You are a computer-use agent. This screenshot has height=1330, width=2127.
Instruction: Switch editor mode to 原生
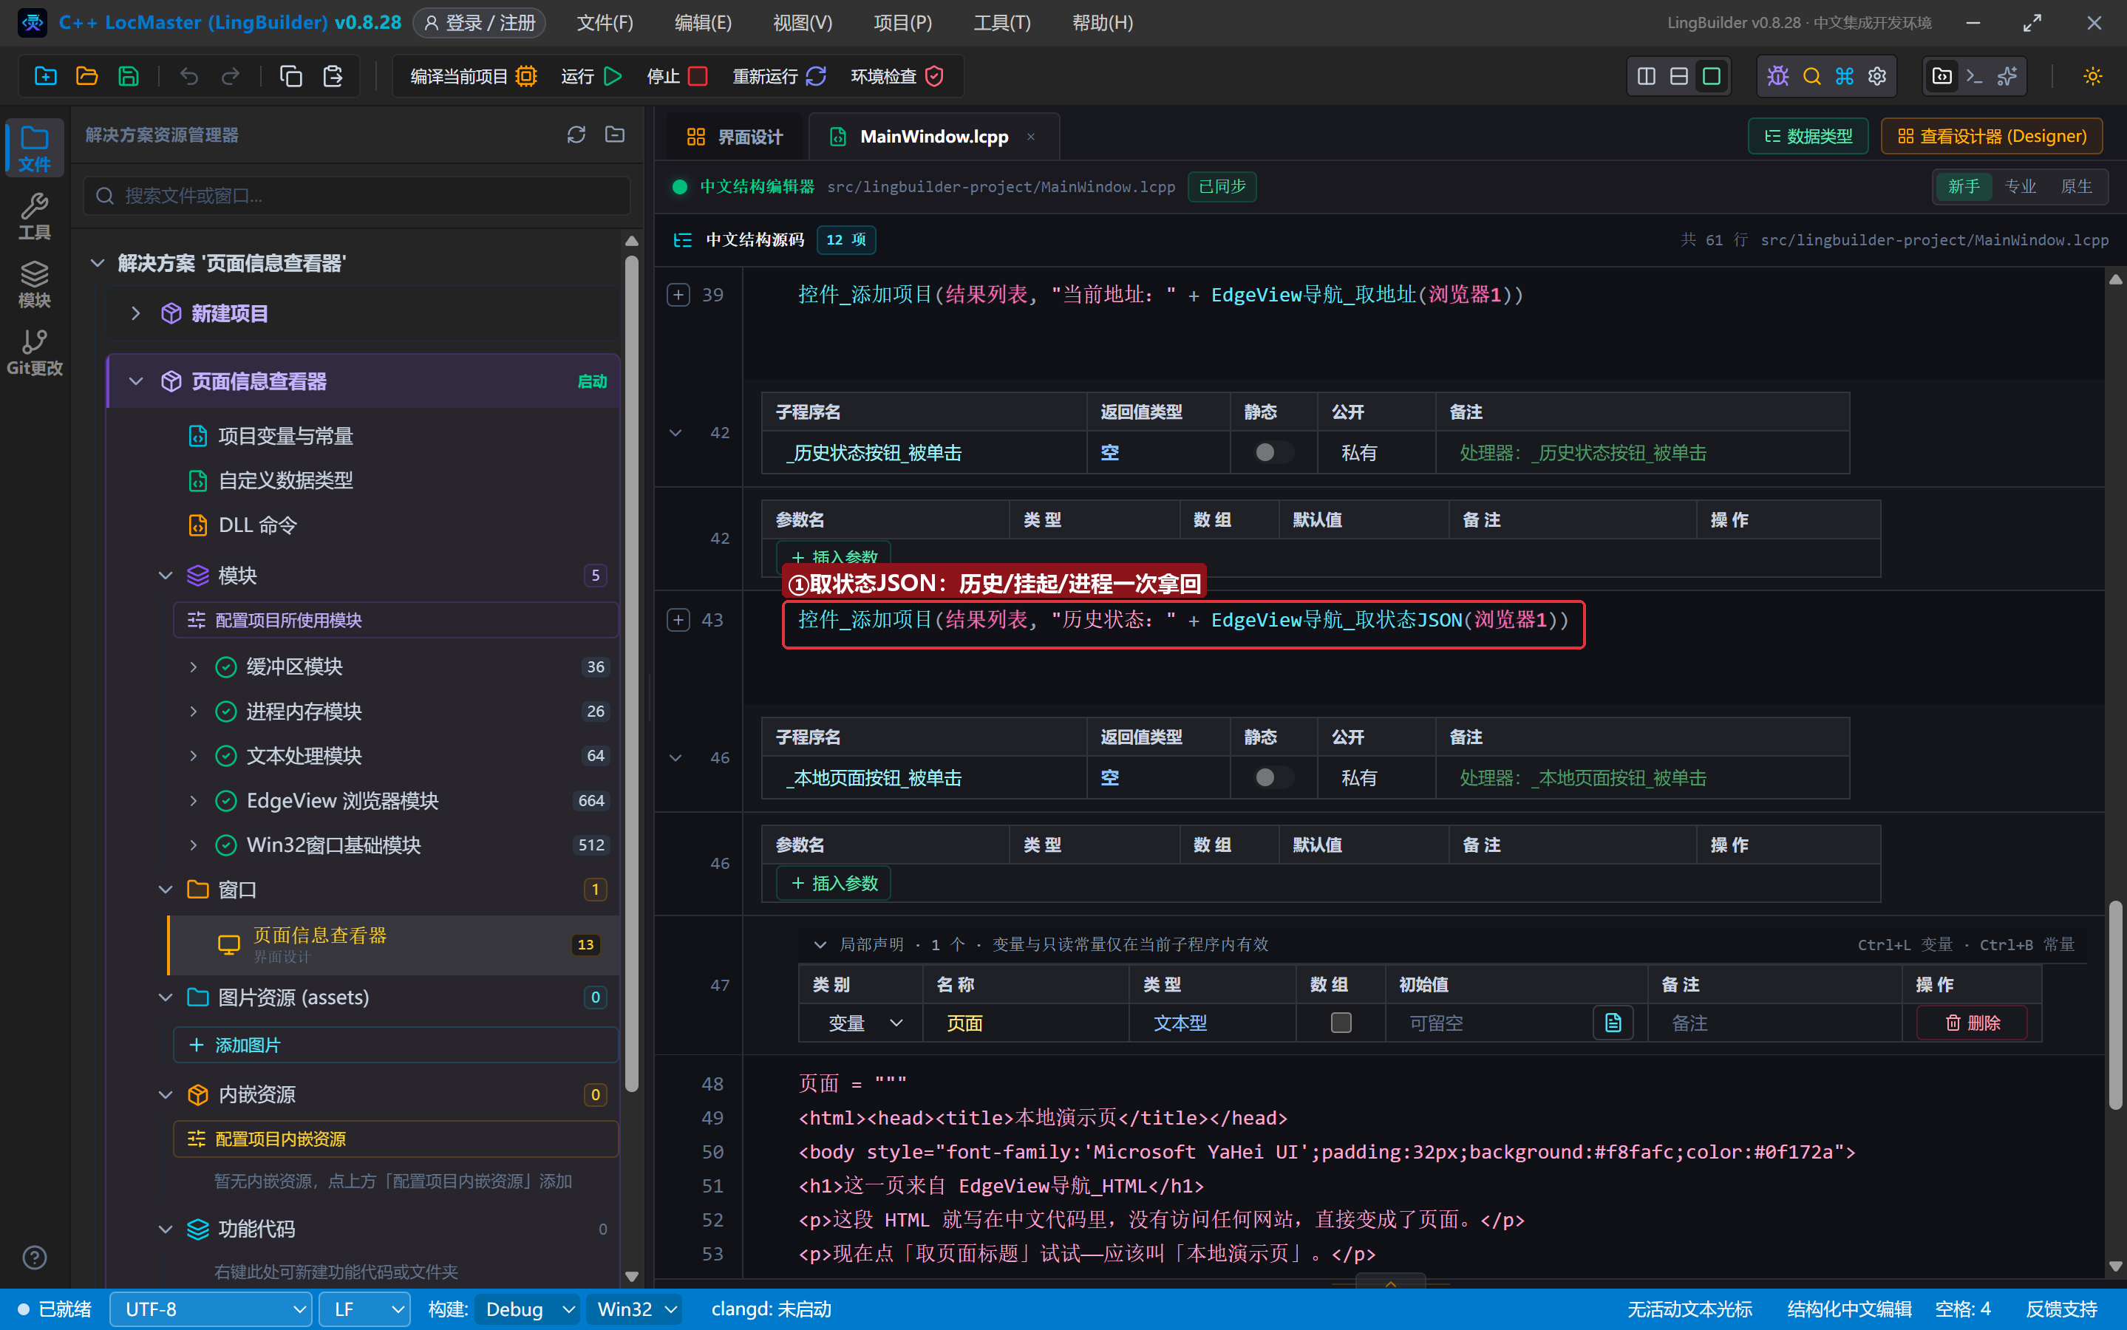click(x=2076, y=185)
